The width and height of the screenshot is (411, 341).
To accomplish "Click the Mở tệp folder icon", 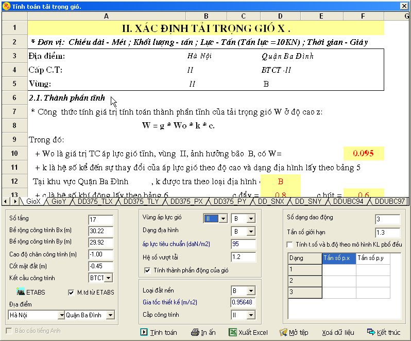I will [283, 332].
